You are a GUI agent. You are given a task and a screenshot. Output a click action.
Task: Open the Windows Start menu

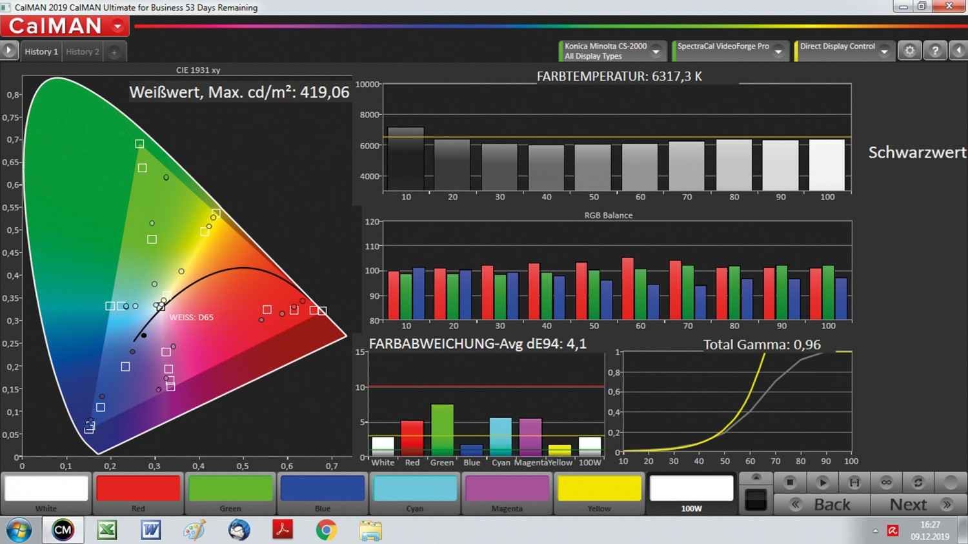click(19, 530)
